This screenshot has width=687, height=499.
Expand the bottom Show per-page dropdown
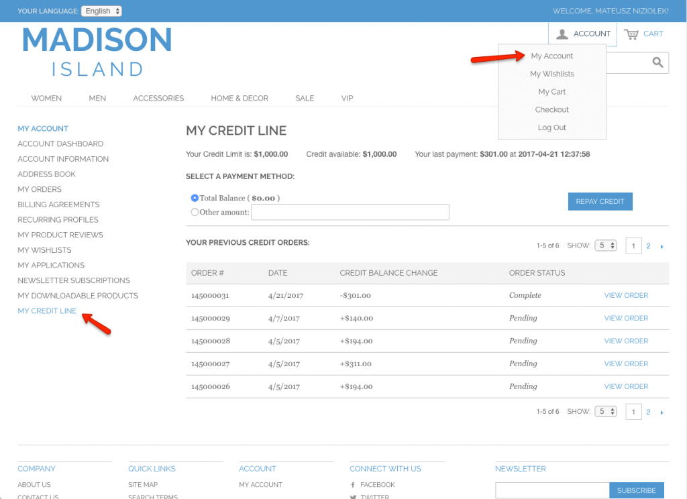[x=606, y=412]
